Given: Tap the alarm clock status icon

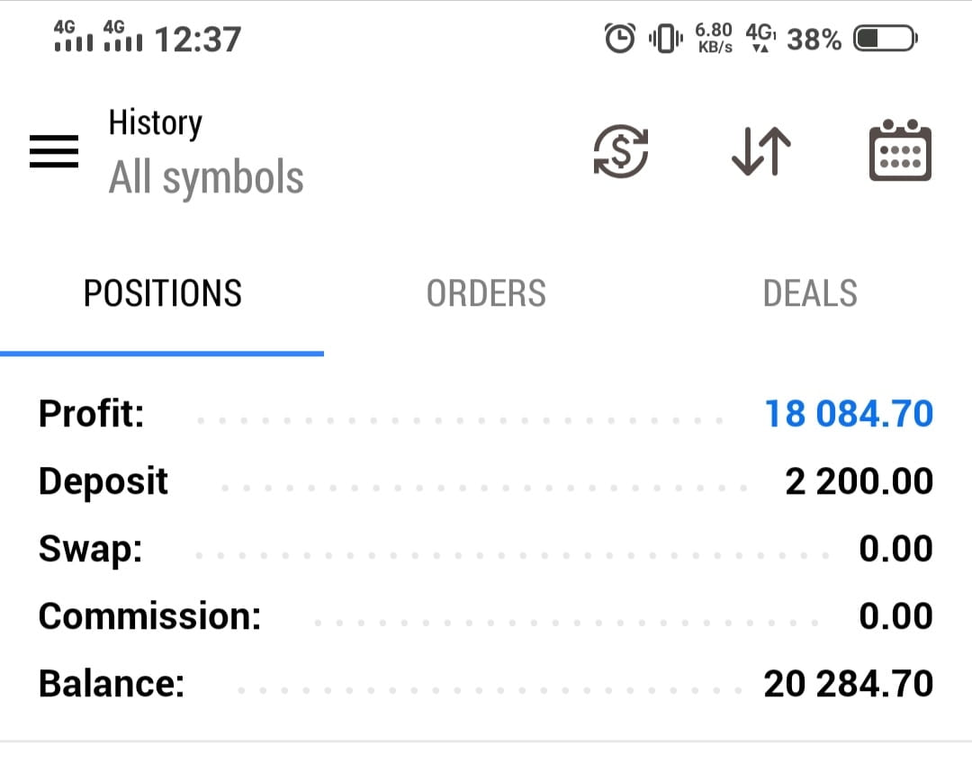Looking at the screenshot, I should pos(619,39).
